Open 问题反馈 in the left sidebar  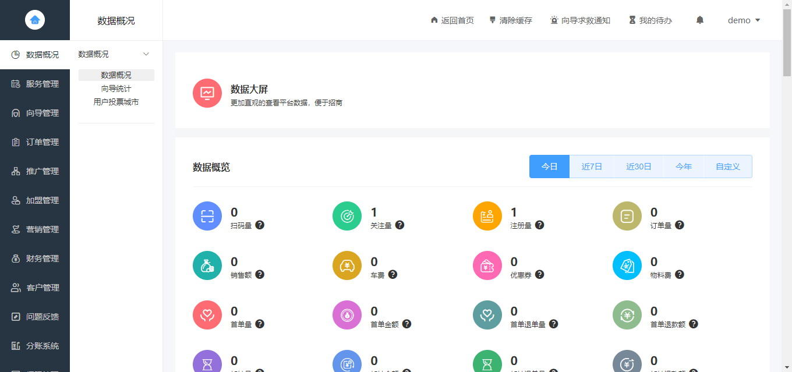click(35, 317)
